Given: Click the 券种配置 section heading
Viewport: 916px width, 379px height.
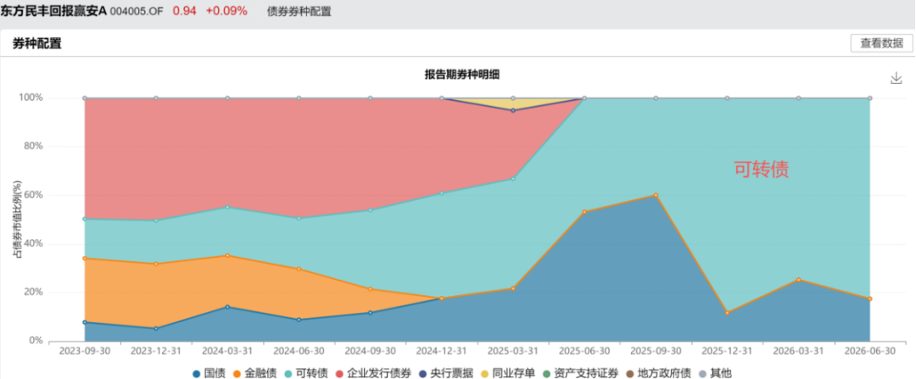Looking at the screenshot, I should tap(35, 43).
